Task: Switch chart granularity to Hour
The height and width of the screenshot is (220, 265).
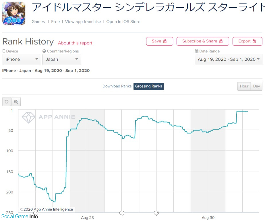Action: tap(244, 86)
